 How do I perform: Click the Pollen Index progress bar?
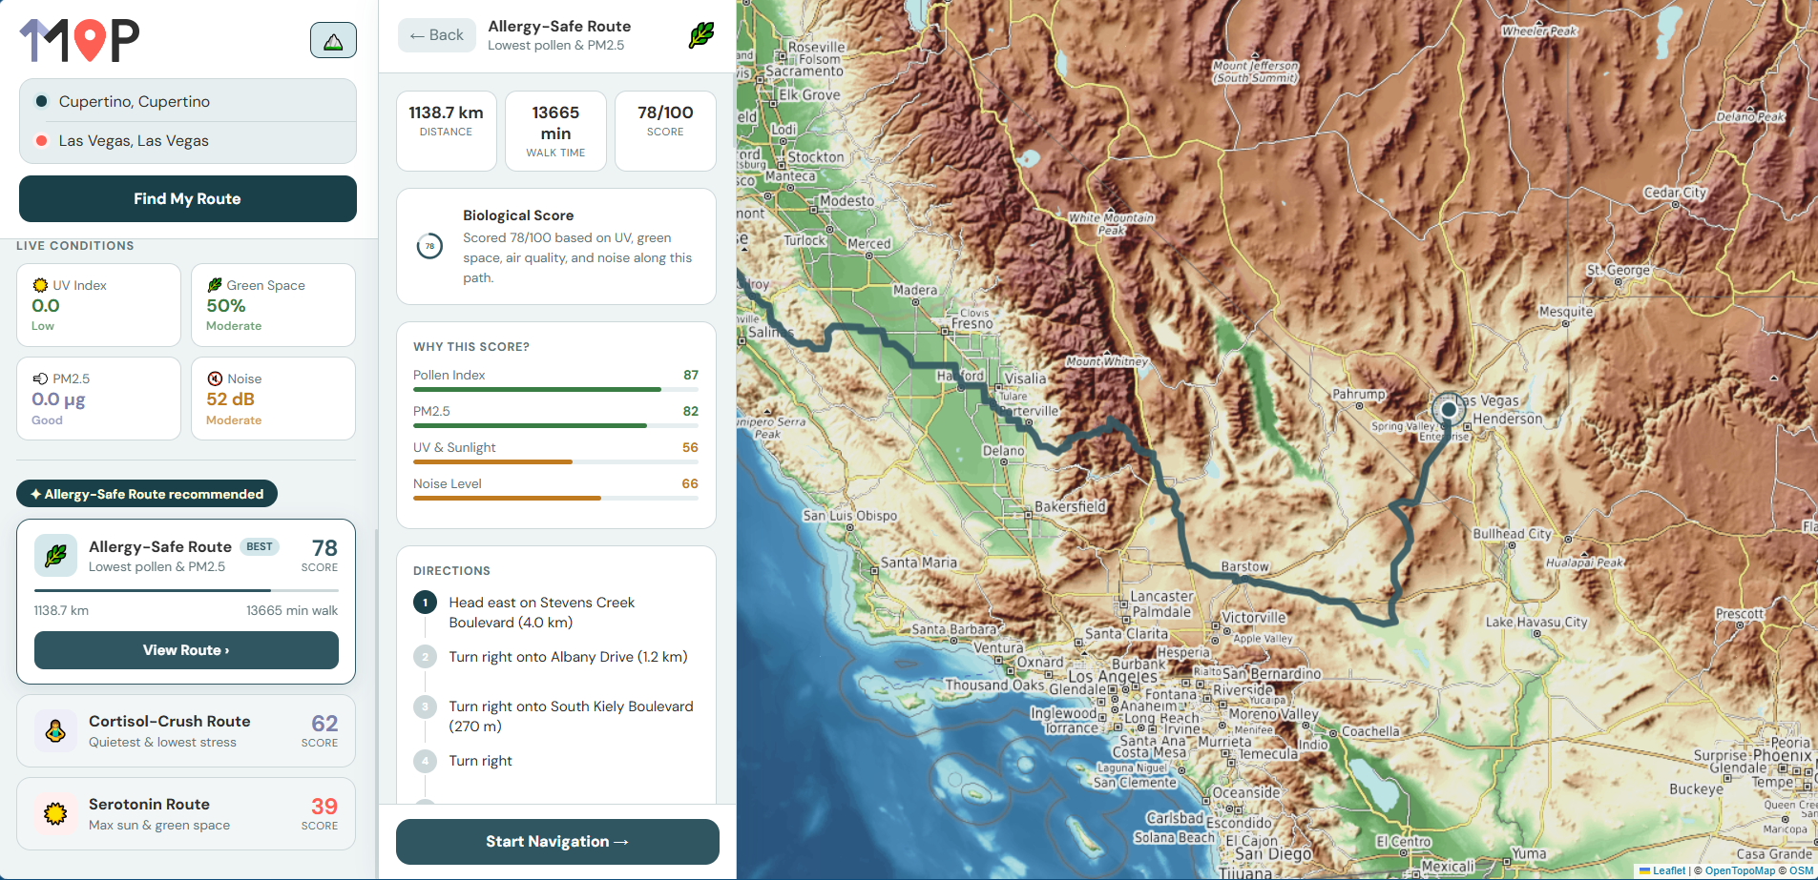(555, 389)
